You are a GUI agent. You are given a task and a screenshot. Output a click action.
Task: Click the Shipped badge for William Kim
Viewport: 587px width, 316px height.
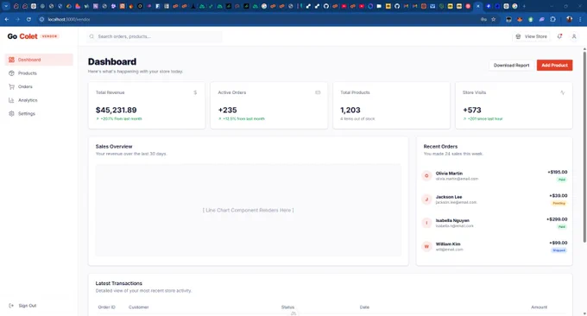click(x=559, y=250)
